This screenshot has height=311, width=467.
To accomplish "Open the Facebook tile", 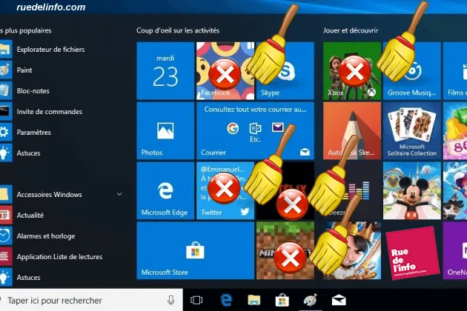I will tap(225, 71).
